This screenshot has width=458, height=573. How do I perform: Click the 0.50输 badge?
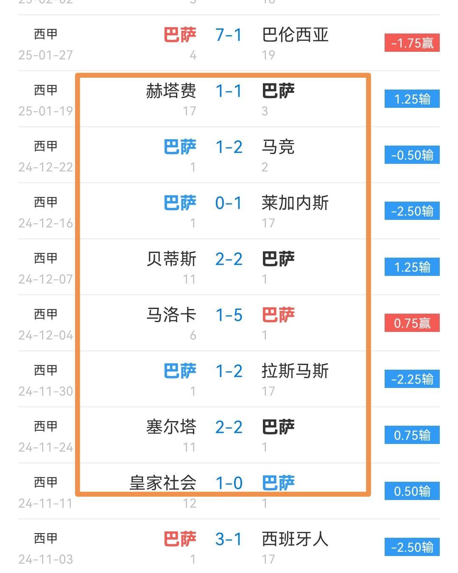point(412,491)
